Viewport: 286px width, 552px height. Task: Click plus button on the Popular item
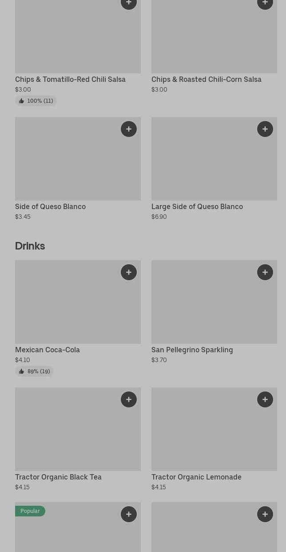click(129, 514)
